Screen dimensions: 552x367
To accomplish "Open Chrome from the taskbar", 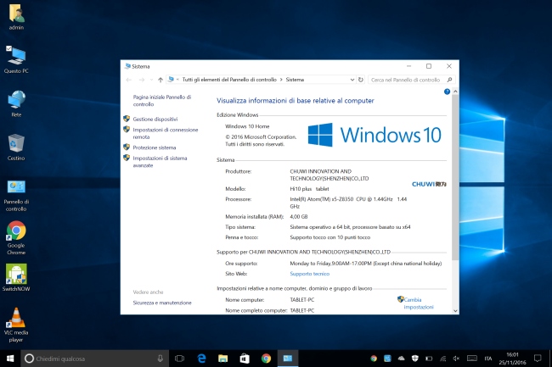I will coord(266,359).
